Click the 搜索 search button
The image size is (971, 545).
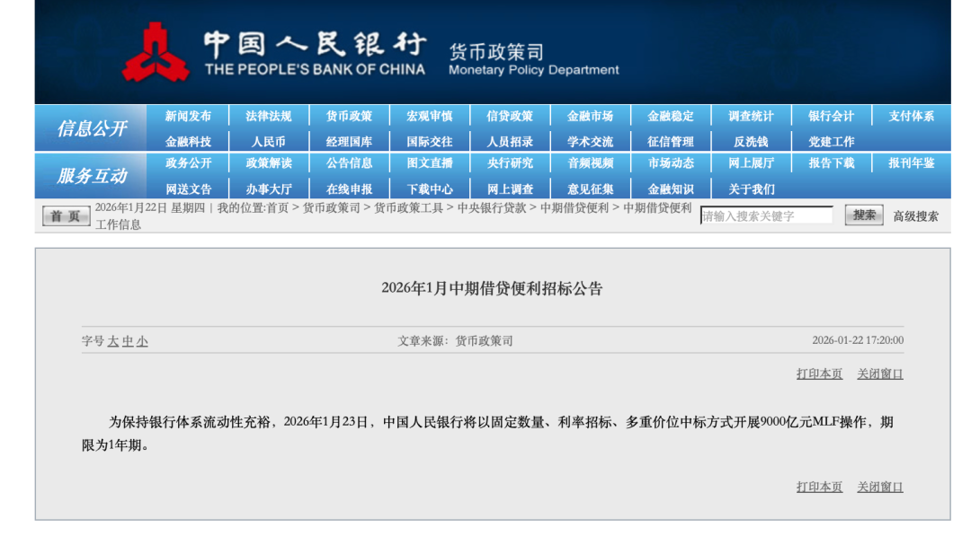click(864, 215)
